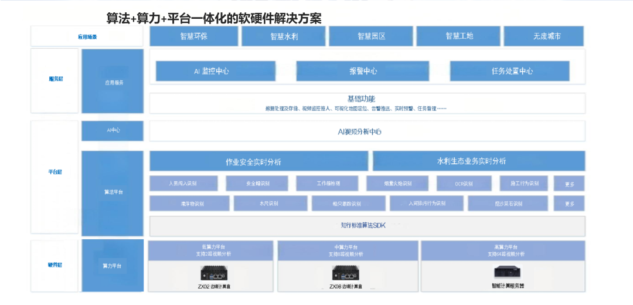
Task: Select the 报警中心 block
Action: pyautogui.click(x=363, y=71)
